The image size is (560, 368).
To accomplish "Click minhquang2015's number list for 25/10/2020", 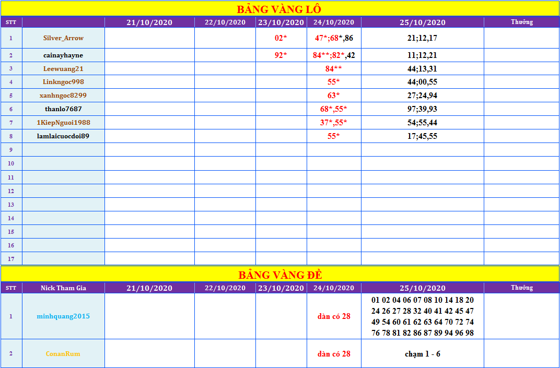I will click(x=422, y=316).
